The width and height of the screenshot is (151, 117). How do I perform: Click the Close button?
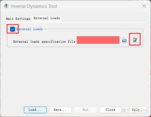[111, 110]
